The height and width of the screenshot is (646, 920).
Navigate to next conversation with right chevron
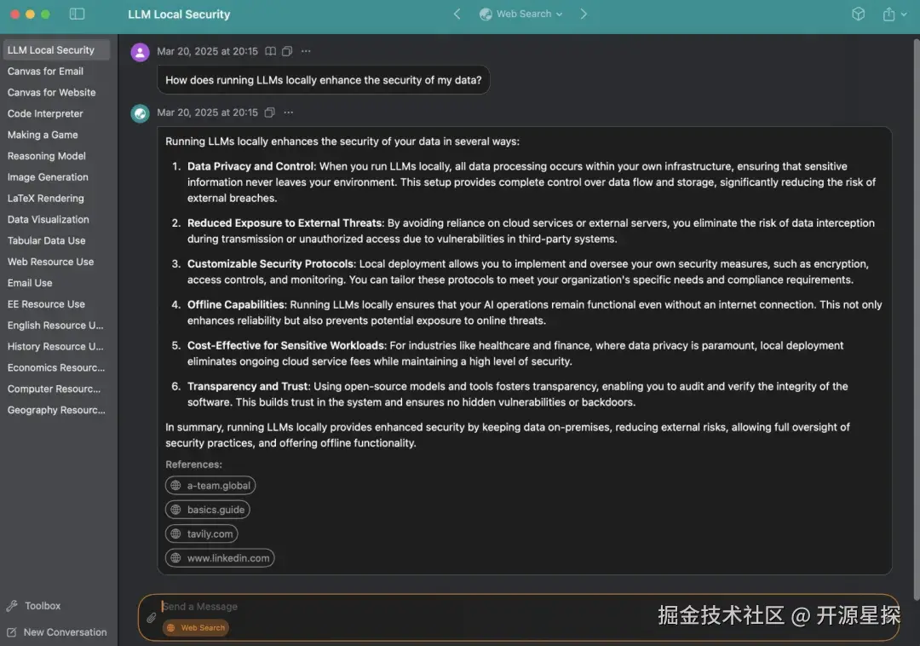point(584,14)
